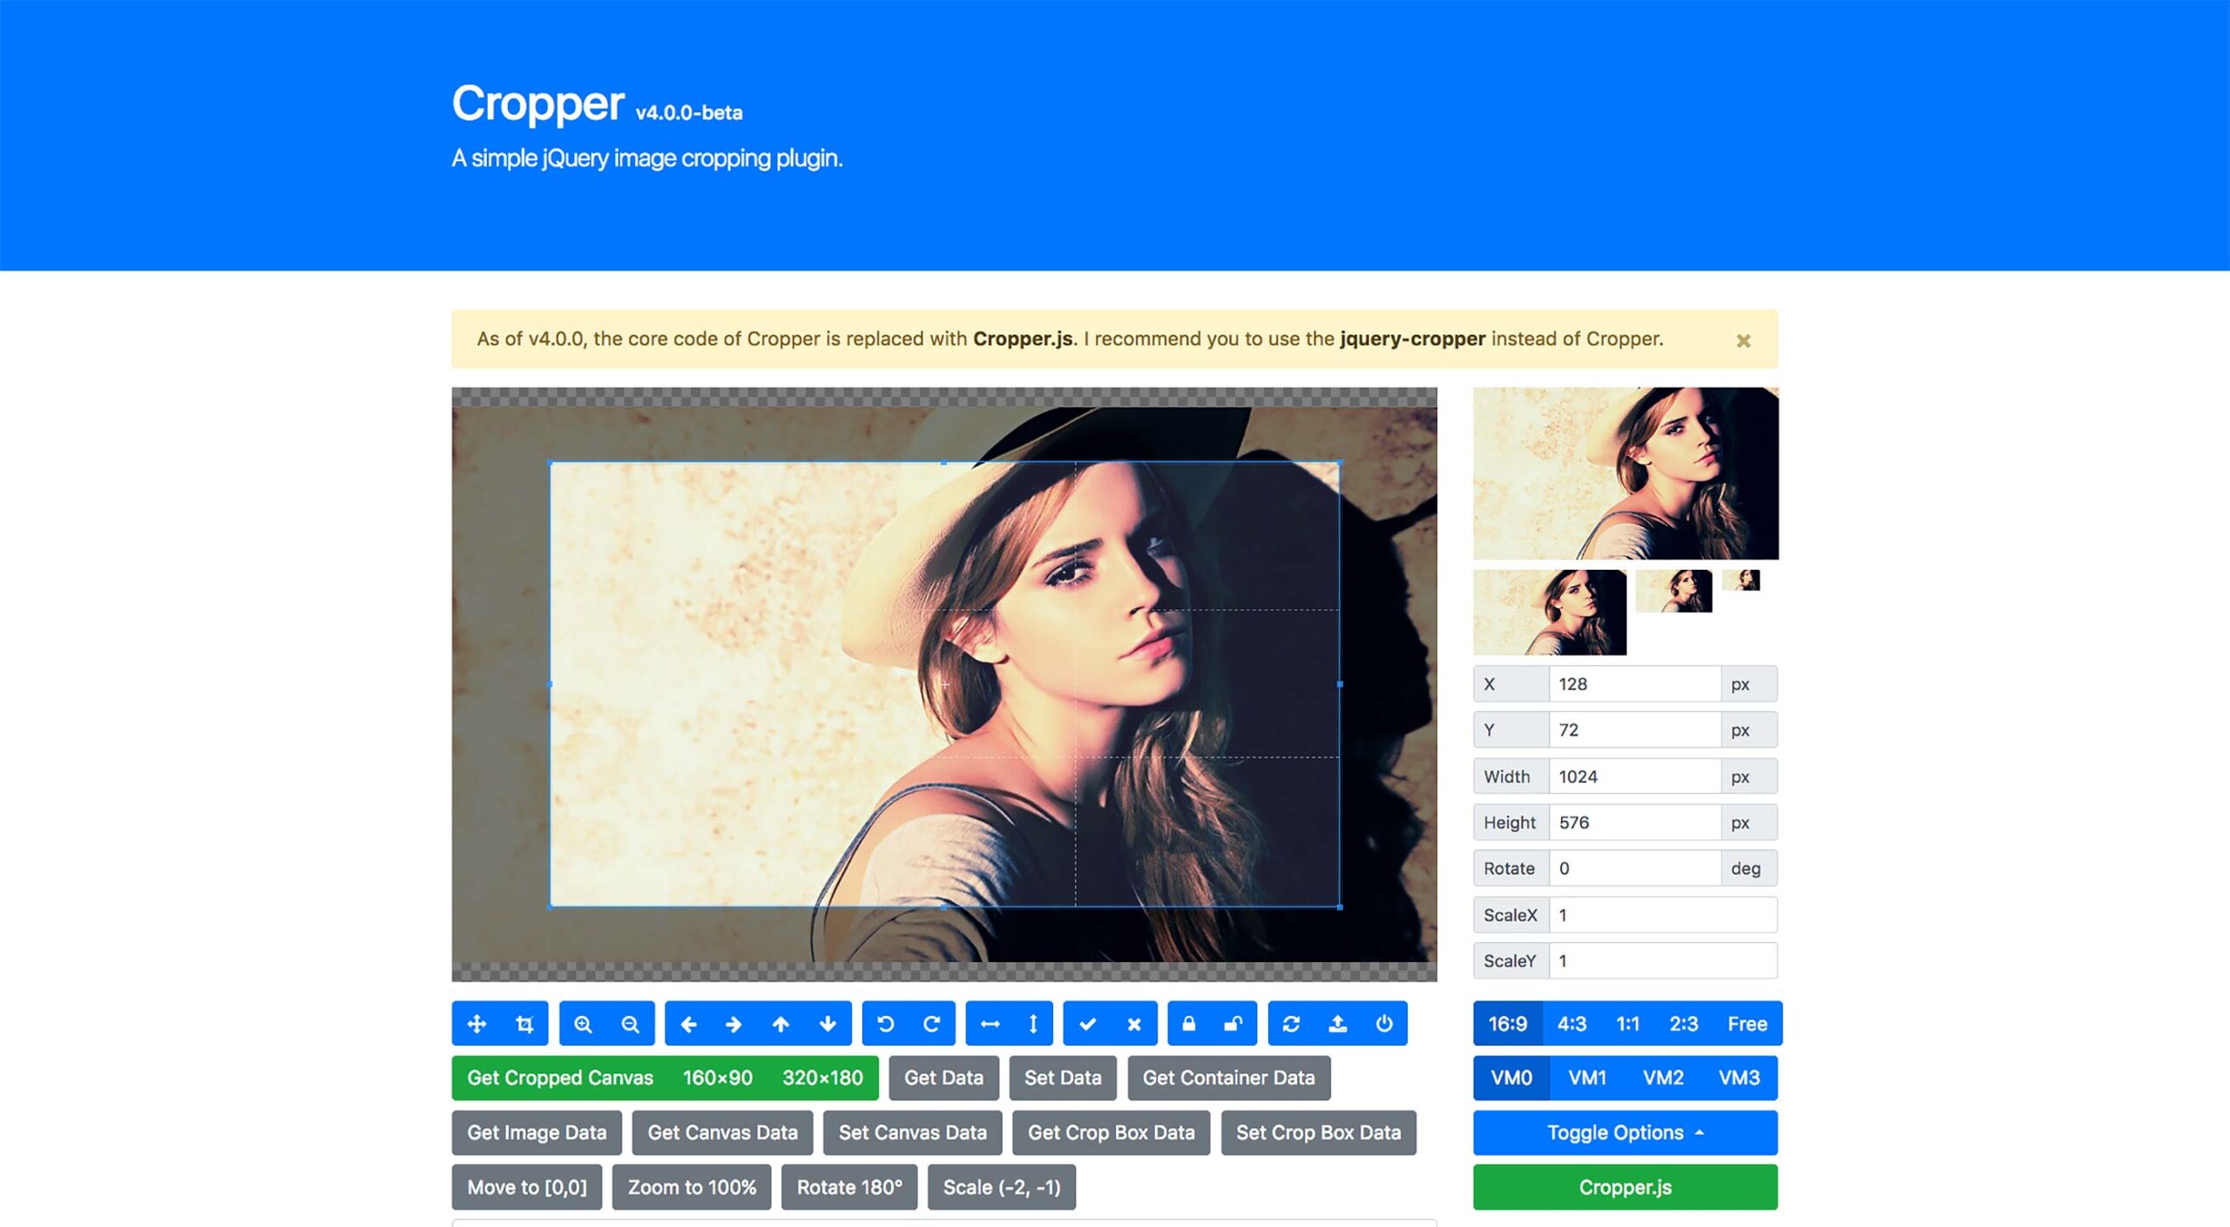Open the green Cropper.js link button
The width and height of the screenshot is (2230, 1227).
pos(1625,1187)
